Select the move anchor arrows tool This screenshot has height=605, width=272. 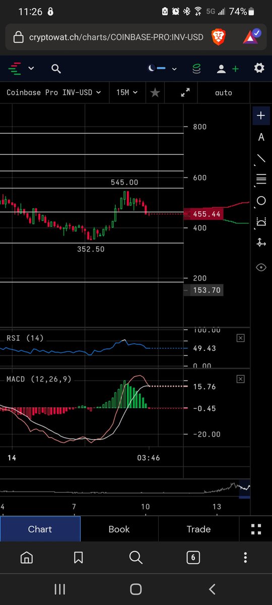261,243
